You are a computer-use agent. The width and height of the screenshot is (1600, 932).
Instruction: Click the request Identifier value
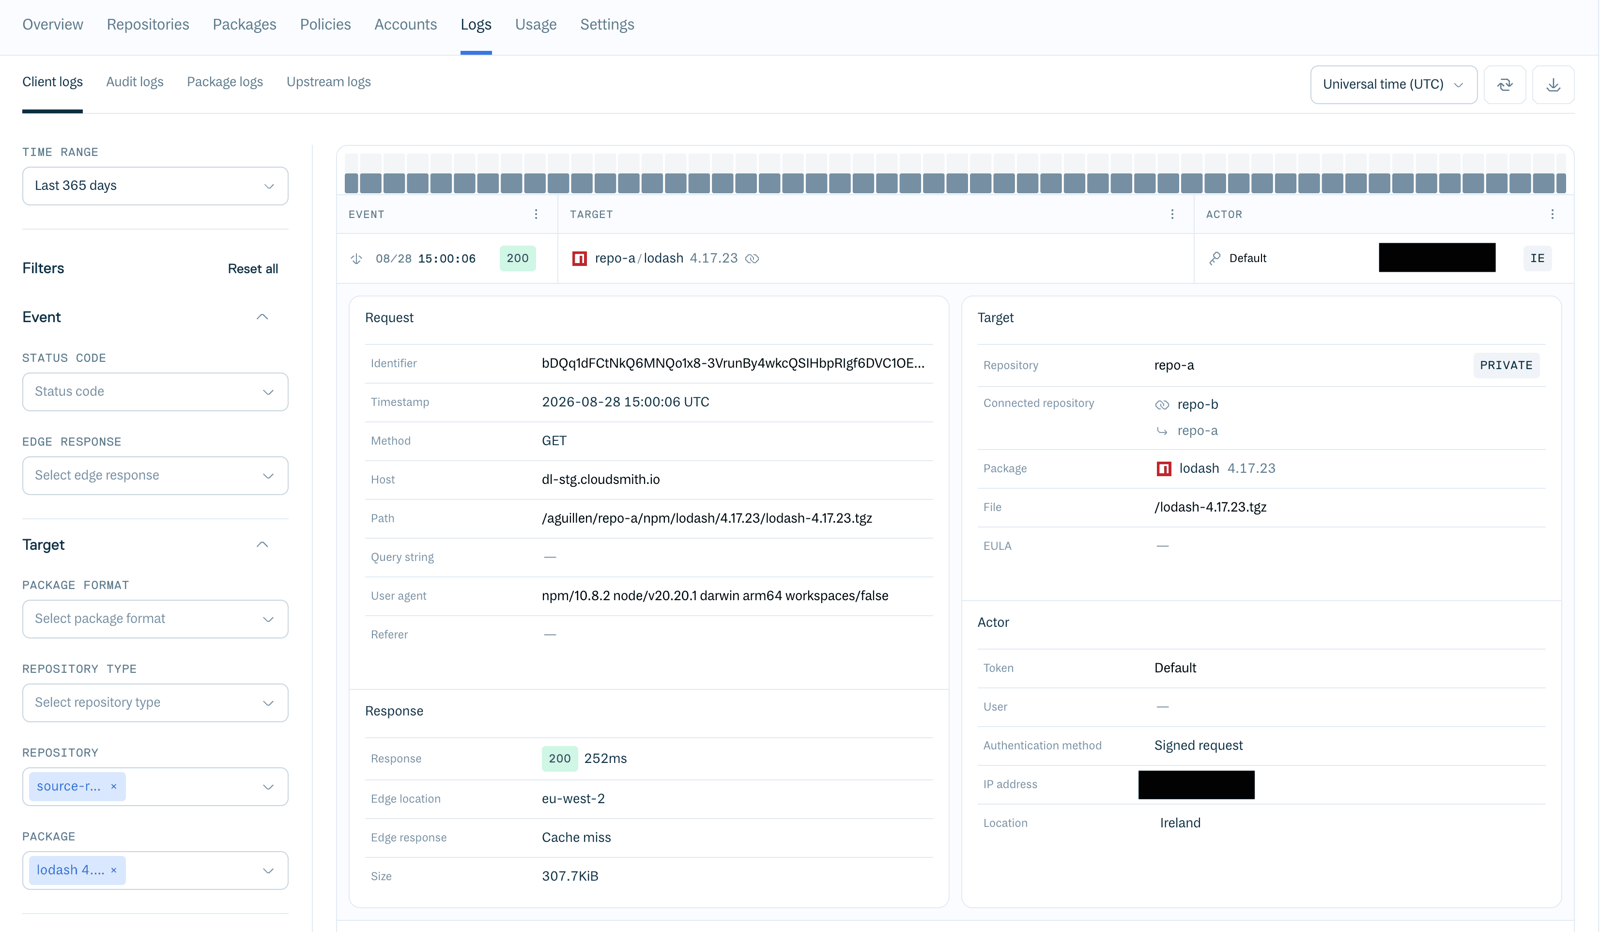pyautogui.click(x=733, y=363)
